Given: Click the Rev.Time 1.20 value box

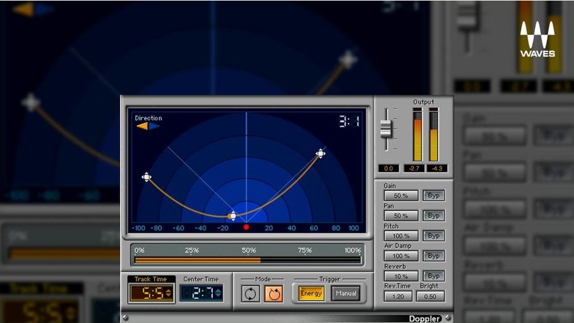Looking at the screenshot, I should pos(398,296).
